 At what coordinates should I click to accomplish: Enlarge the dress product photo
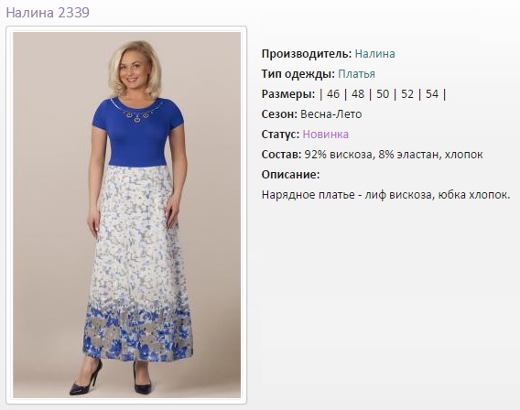(126, 215)
